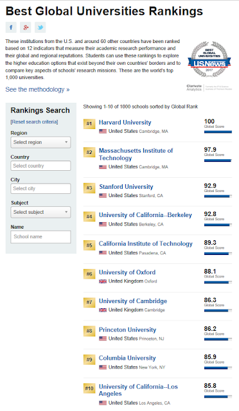Click Harvard's Global Score bar

click(218, 132)
